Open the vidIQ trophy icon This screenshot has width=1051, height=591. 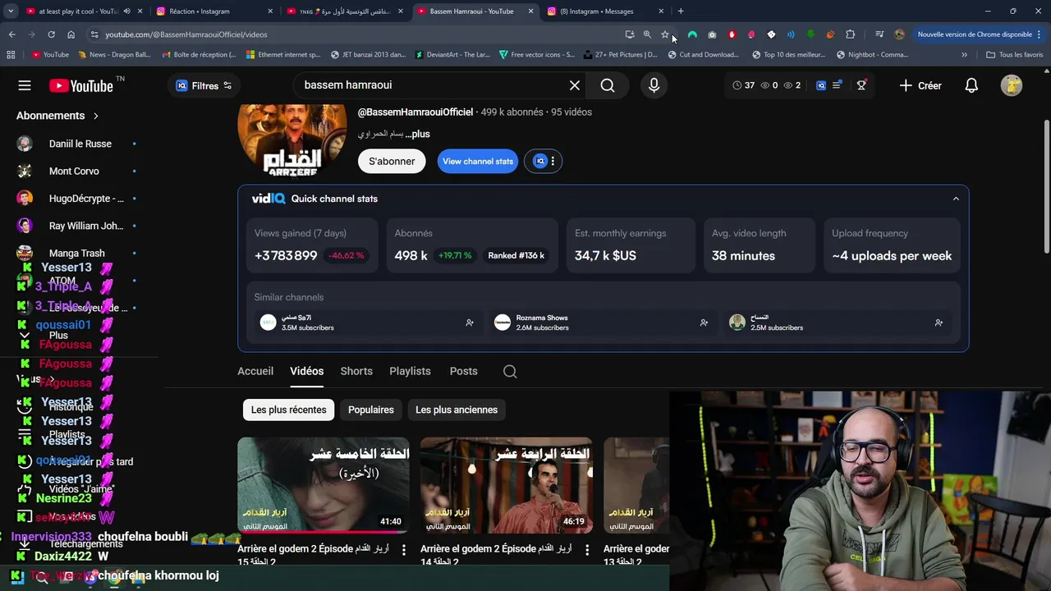click(x=861, y=85)
